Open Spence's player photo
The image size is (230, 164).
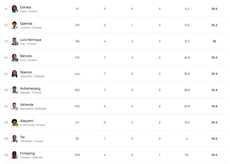(x=14, y=74)
